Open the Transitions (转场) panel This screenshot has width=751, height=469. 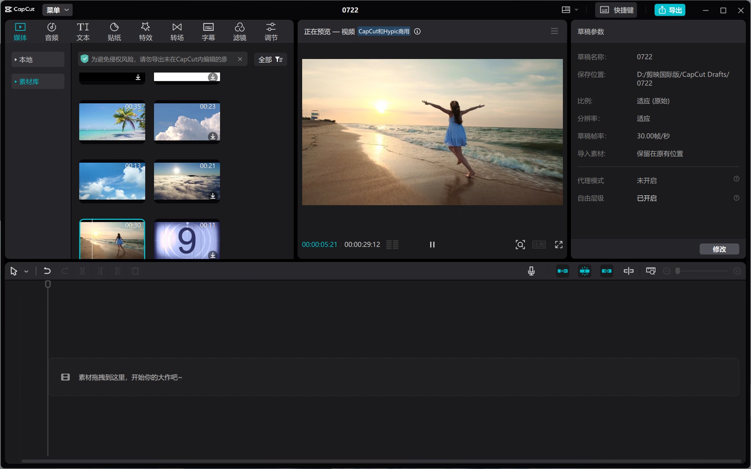click(177, 32)
